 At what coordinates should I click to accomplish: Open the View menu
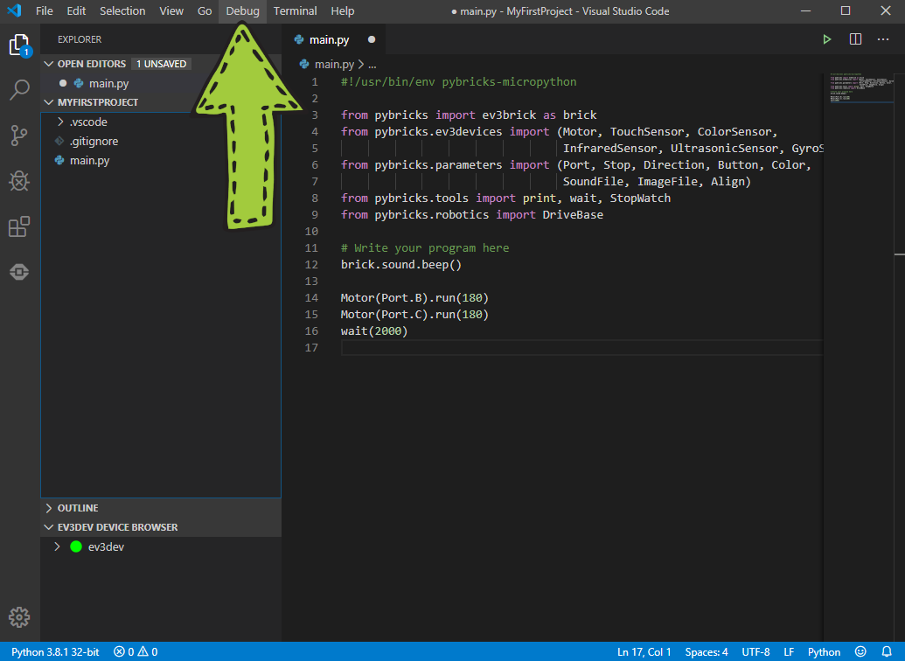point(171,11)
